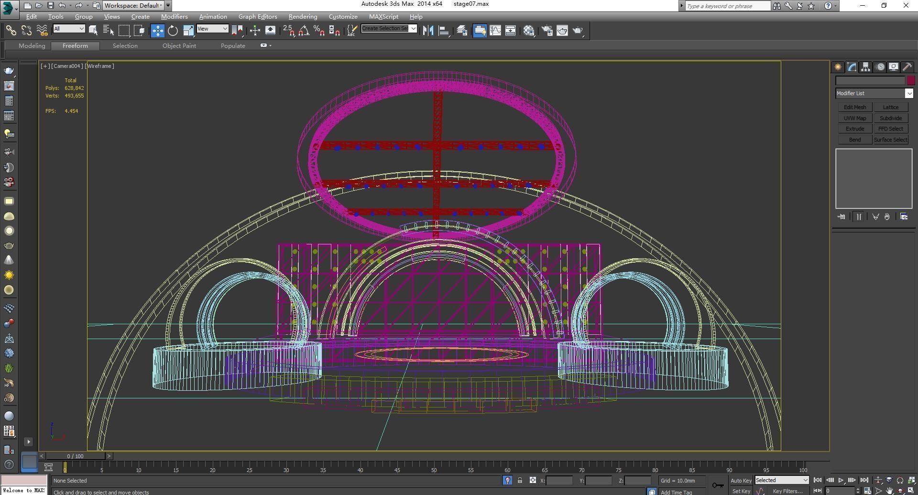Screen dimensions: 918x495
Task: Open the reference coordinate View dropdown
Action: tap(212, 29)
